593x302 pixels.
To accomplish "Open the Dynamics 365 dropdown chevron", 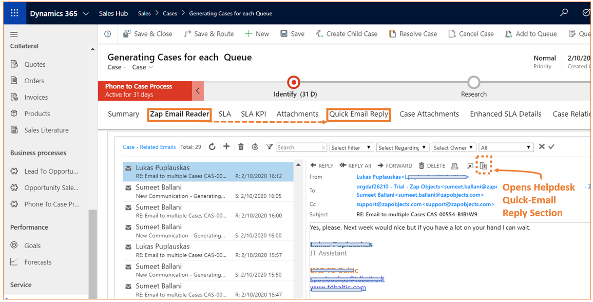I will (86, 14).
